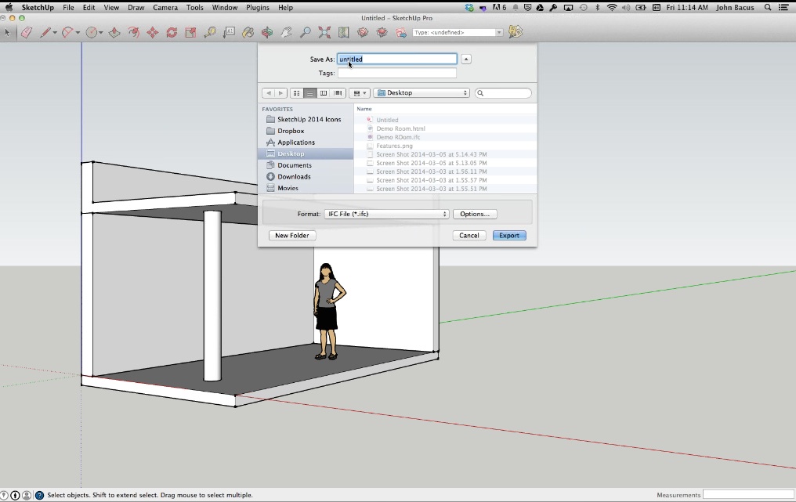Select the Classifier tool icon

[516, 32]
